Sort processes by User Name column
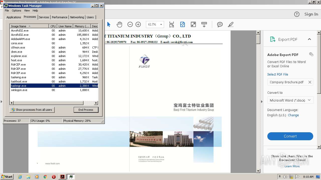 (x=65, y=26)
